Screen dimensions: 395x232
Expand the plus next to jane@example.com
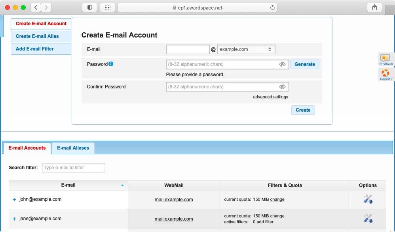pos(14,219)
